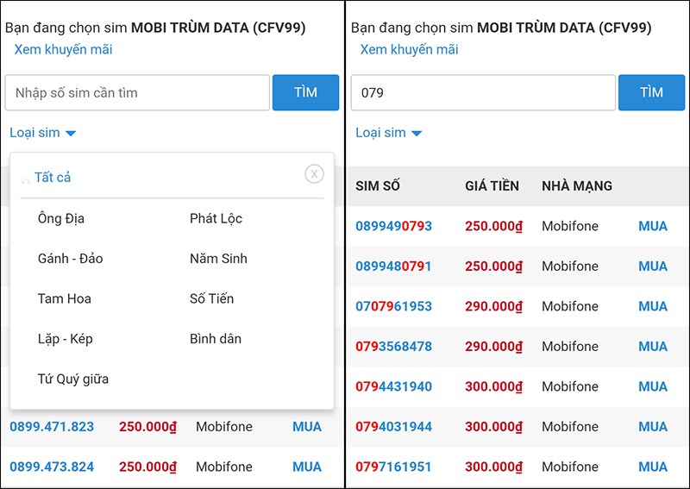Open Xem khuyến mãi link on left
Screen dimensions: 690x489
[x=63, y=49]
